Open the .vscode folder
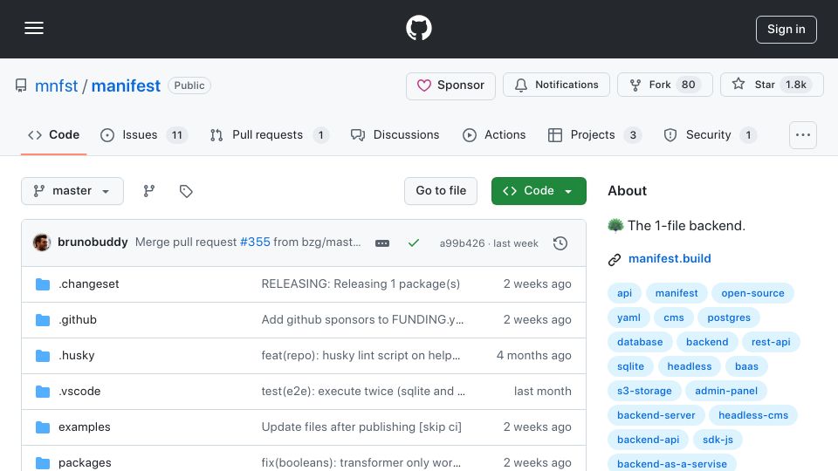 79,392
